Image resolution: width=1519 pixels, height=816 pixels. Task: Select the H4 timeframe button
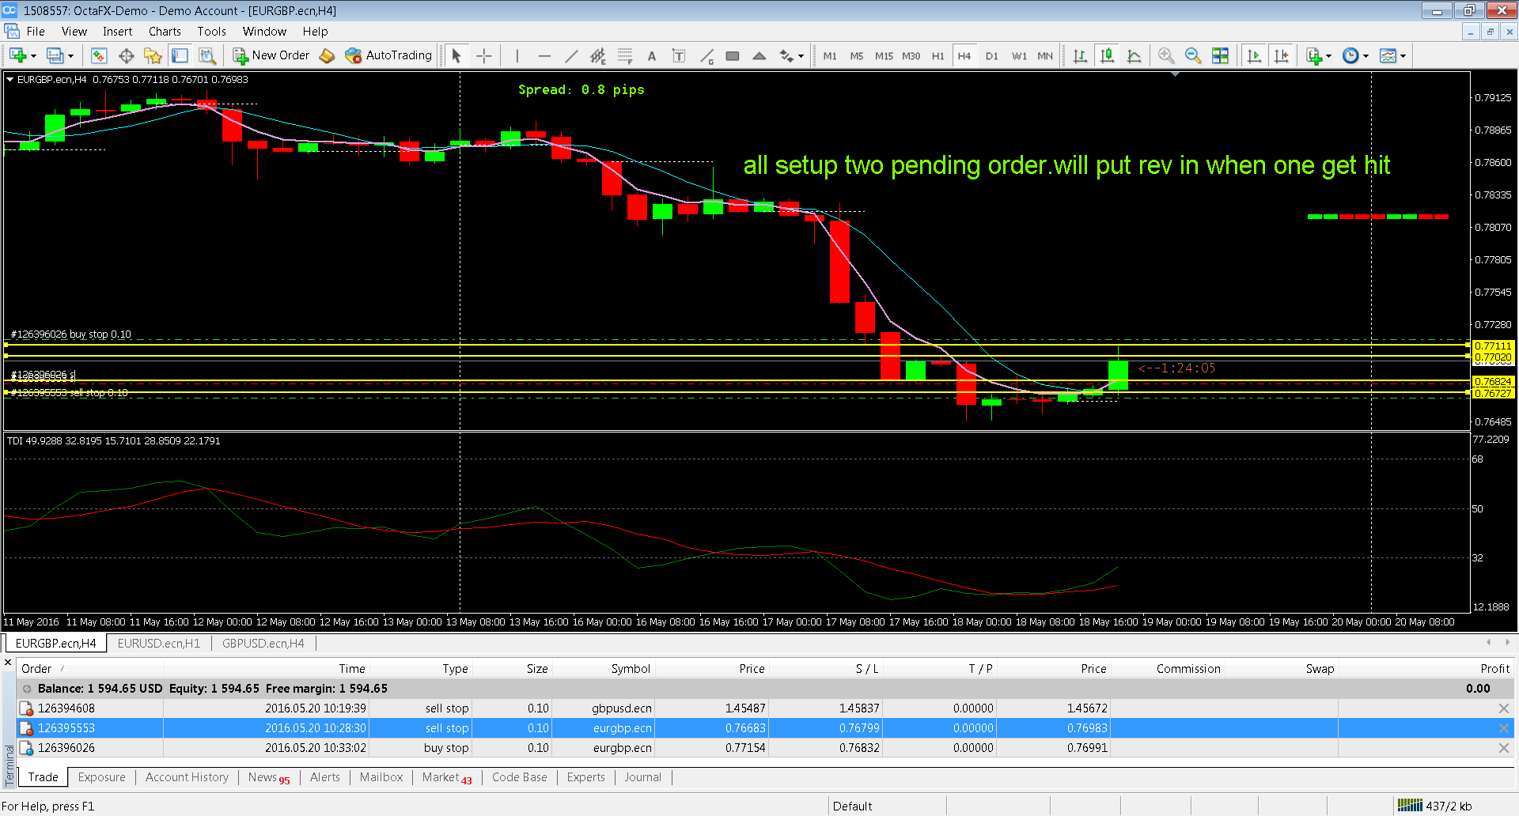964,56
